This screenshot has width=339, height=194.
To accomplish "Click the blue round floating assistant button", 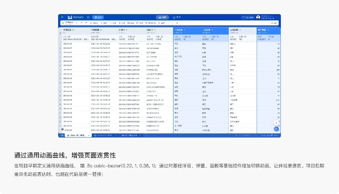I will [x=276, y=129].
